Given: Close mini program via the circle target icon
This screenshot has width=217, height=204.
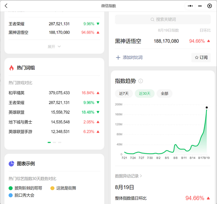Looking at the screenshot, I should point(210,6).
